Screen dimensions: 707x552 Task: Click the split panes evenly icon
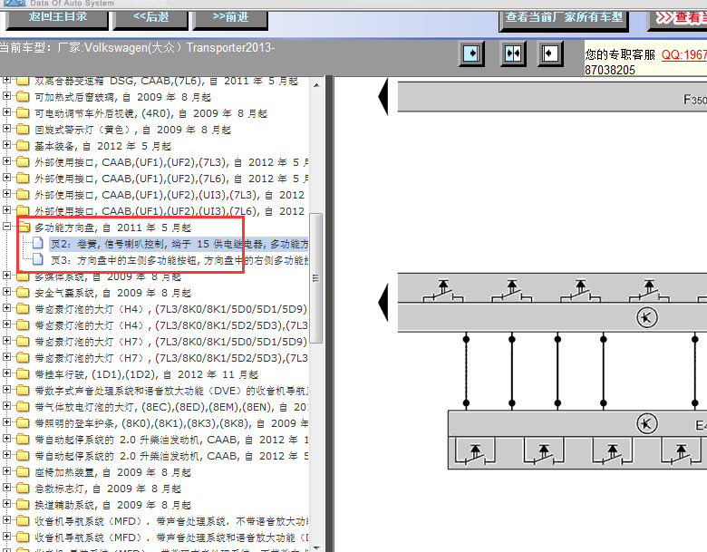(x=513, y=53)
